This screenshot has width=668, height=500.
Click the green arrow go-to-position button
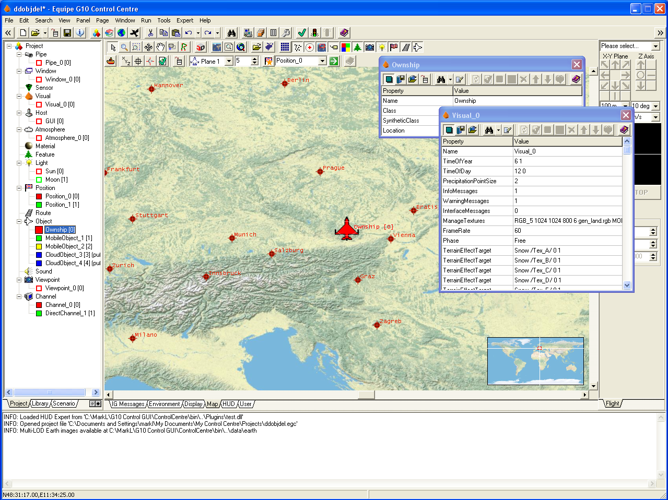[334, 61]
